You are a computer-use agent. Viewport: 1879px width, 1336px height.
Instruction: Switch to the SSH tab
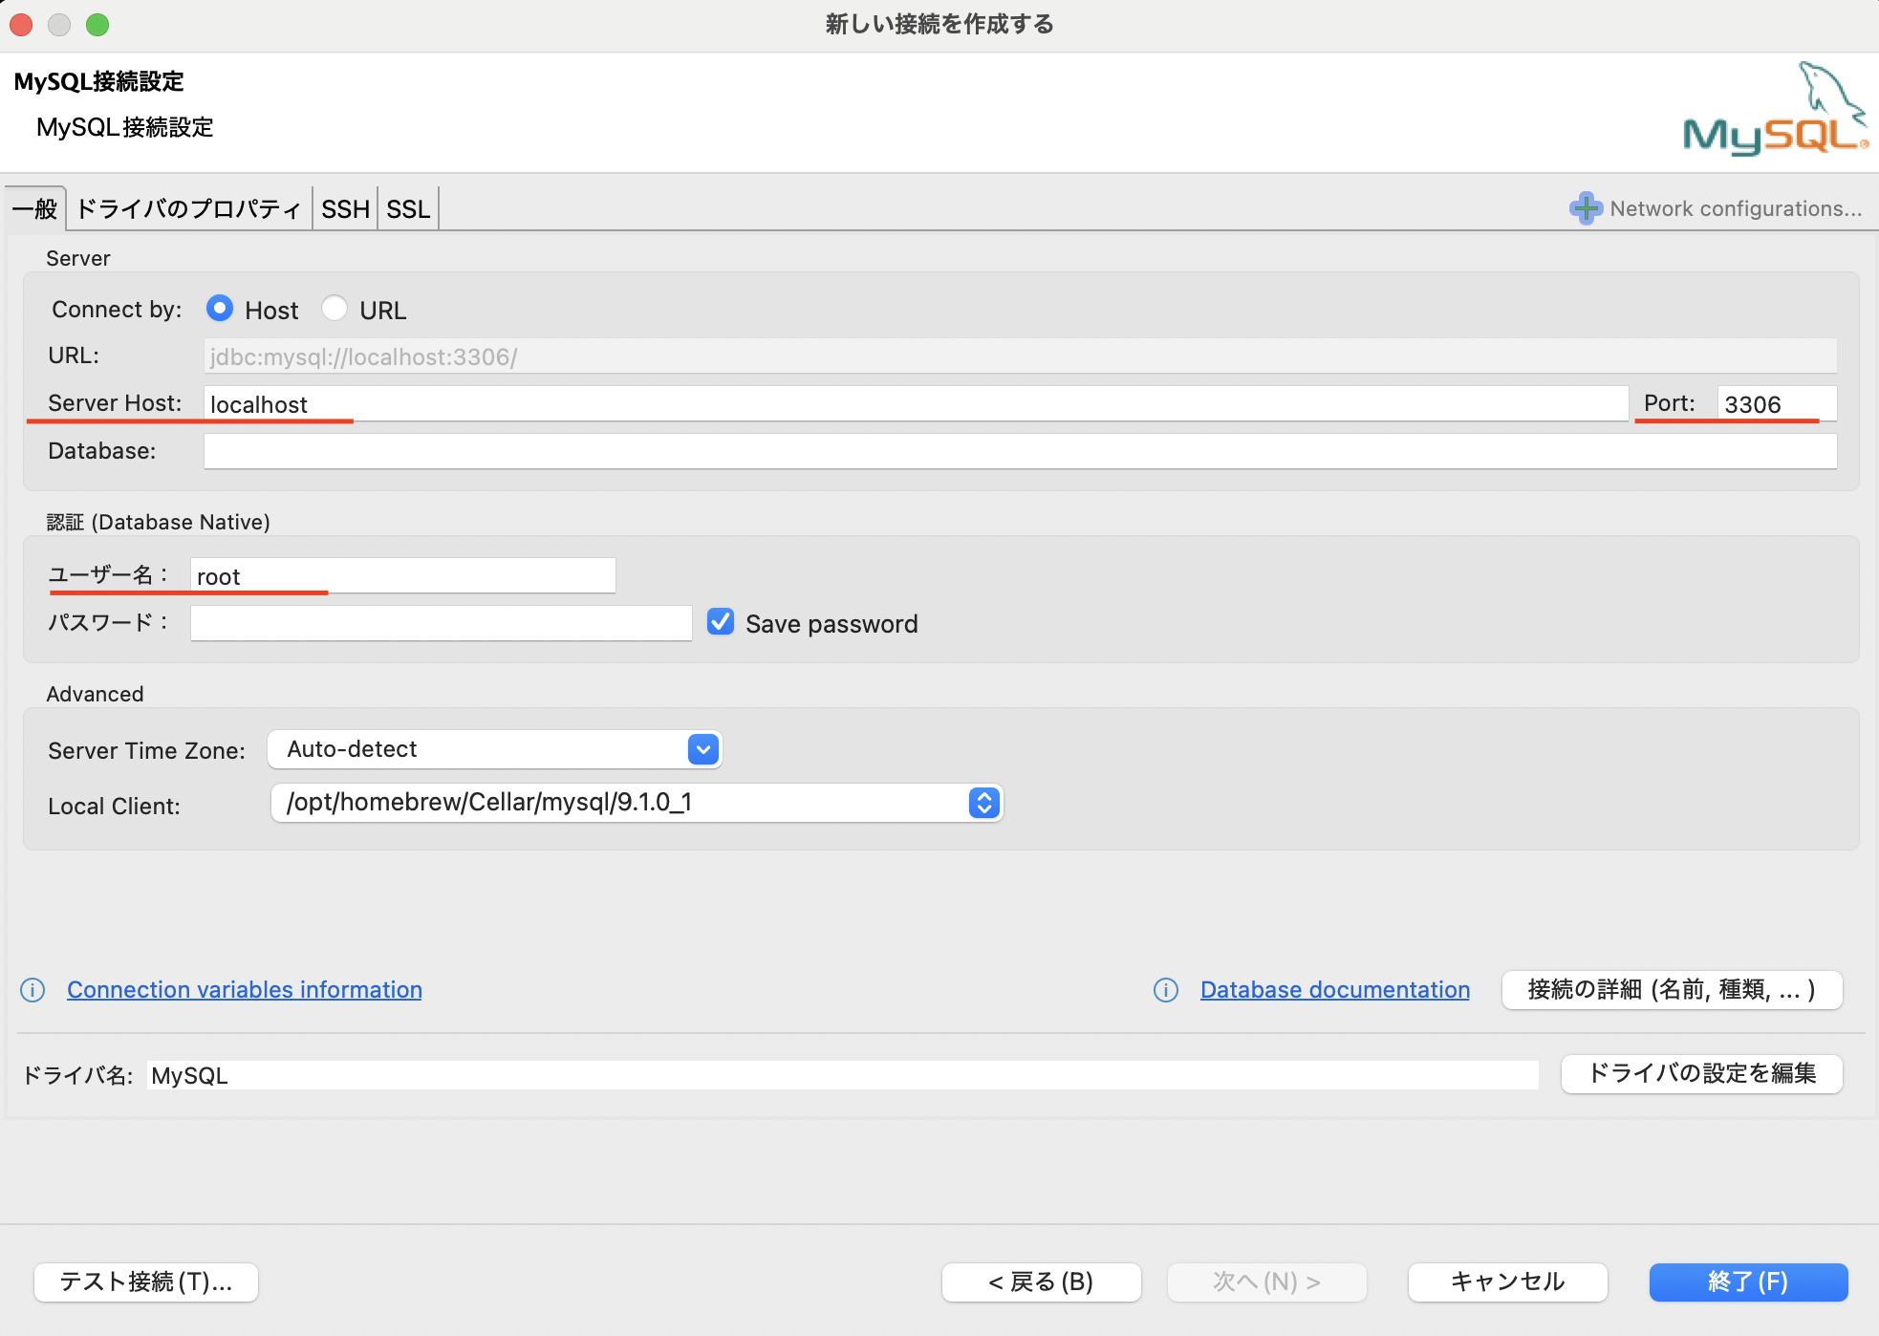click(345, 208)
